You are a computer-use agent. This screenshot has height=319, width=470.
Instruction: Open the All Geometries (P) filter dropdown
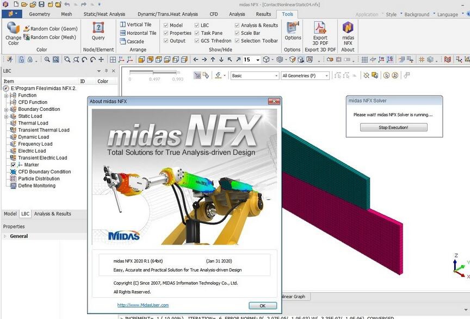pyautogui.click(x=327, y=76)
